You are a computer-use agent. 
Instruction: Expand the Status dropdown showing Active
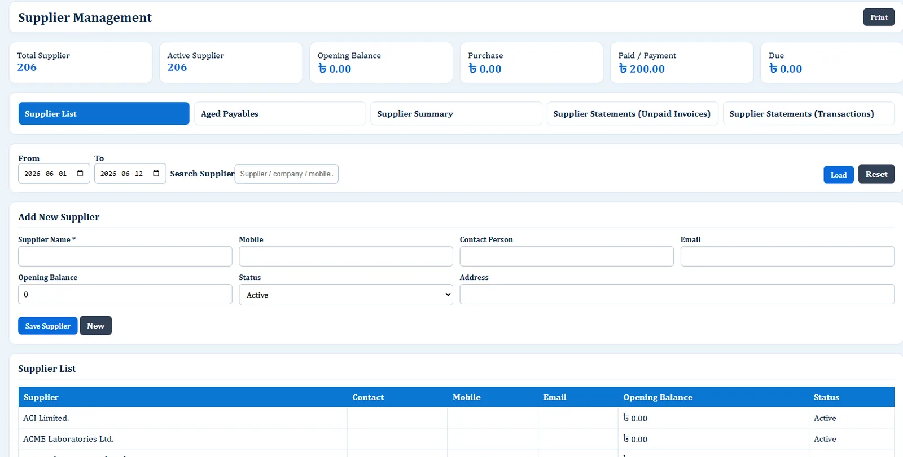(x=346, y=295)
